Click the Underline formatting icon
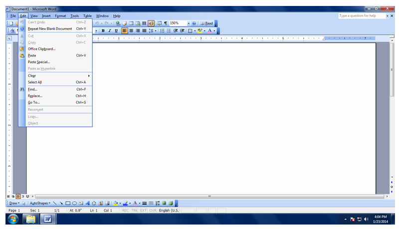The width and height of the screenshot is (399, 229). (116, 31)
